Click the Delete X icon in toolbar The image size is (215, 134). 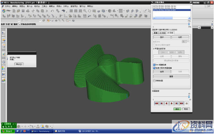coord(47,11)
